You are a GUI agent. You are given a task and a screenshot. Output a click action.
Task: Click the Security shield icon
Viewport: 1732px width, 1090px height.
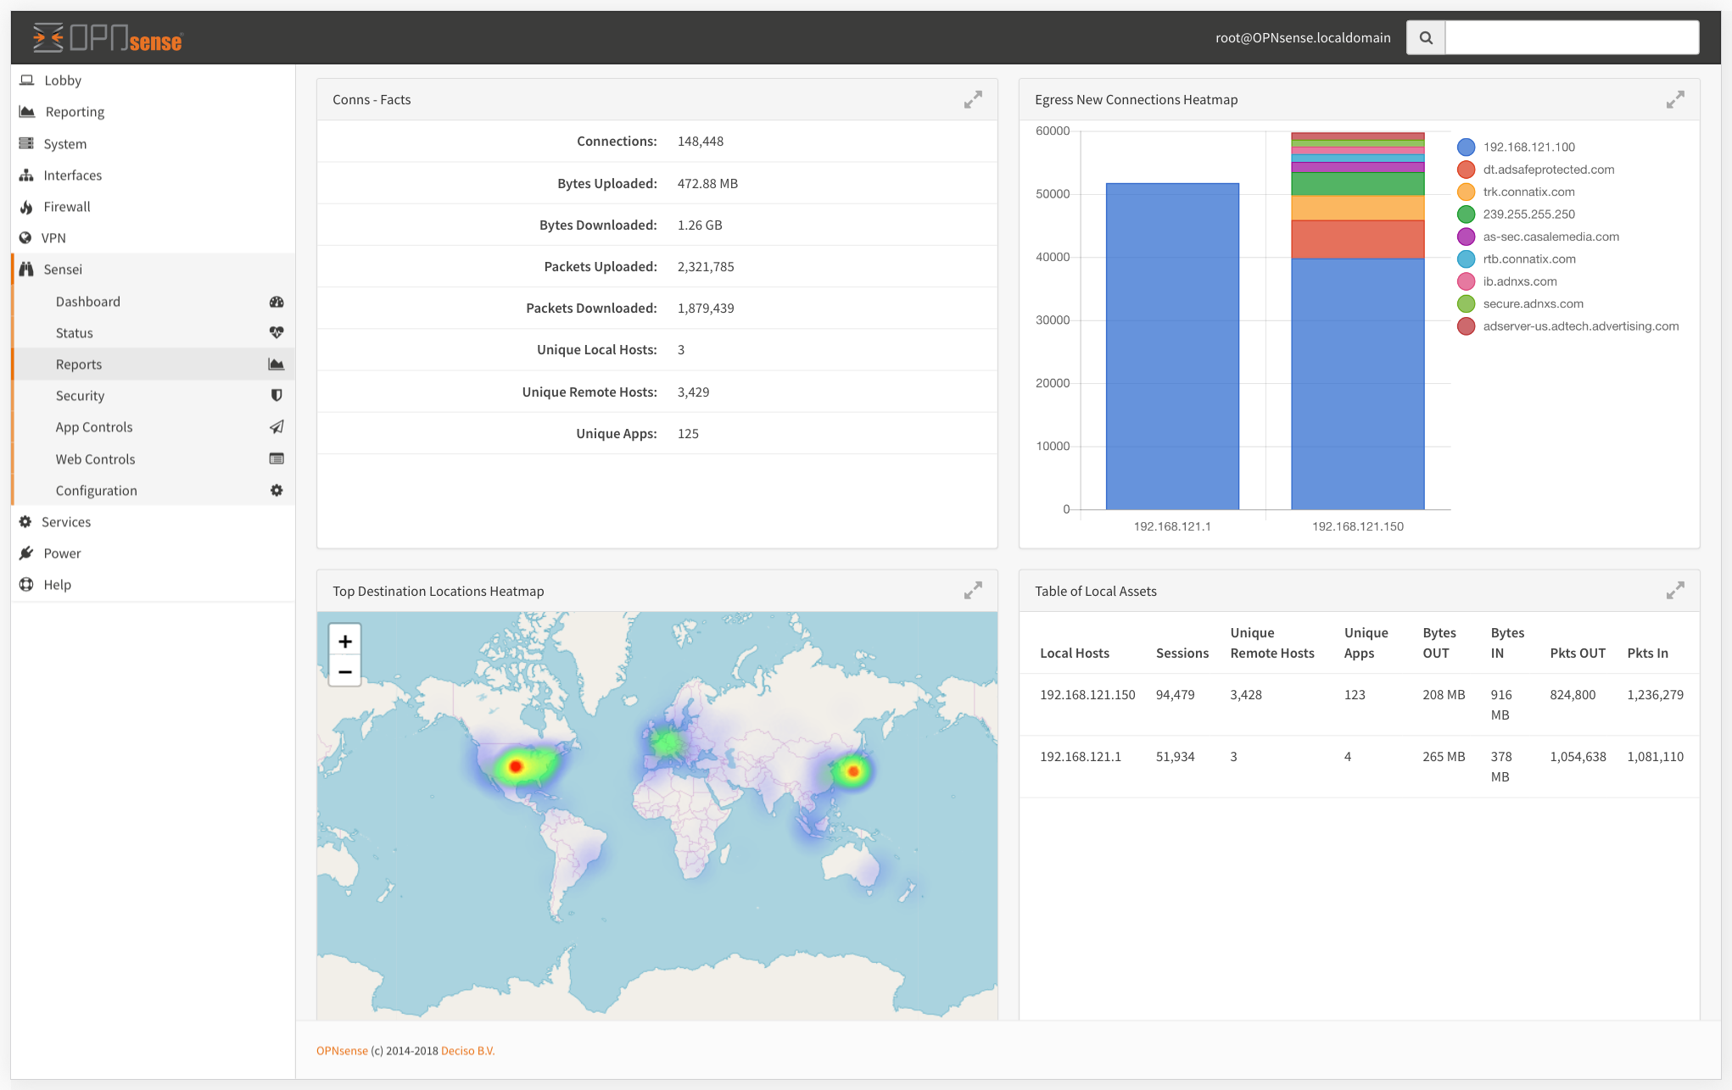(x=277, y=395)
